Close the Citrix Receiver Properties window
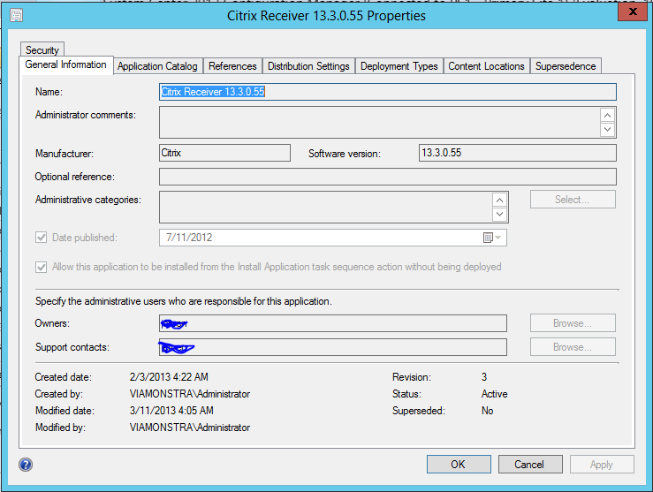This screenshot has width=653, height=492. (633, 11)
